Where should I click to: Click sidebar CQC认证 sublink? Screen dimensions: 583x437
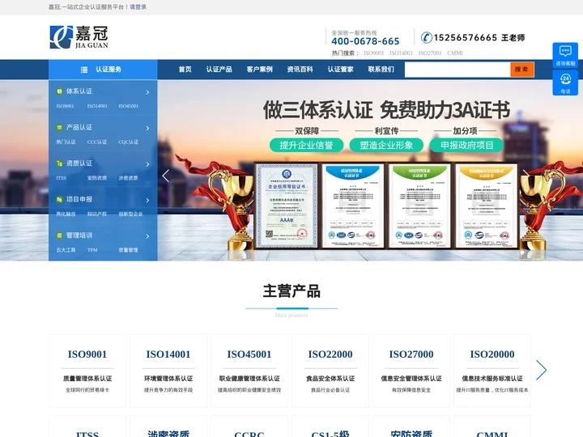click(x=128, y=142)
